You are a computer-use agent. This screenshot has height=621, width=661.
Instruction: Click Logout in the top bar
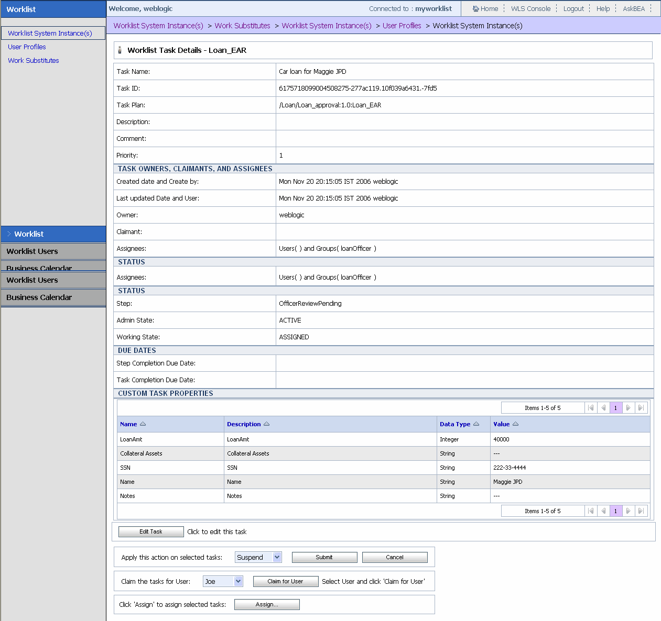(x=573, y=9)
